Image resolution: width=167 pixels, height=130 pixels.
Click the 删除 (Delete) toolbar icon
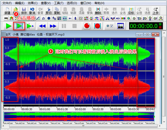(98, 11)
